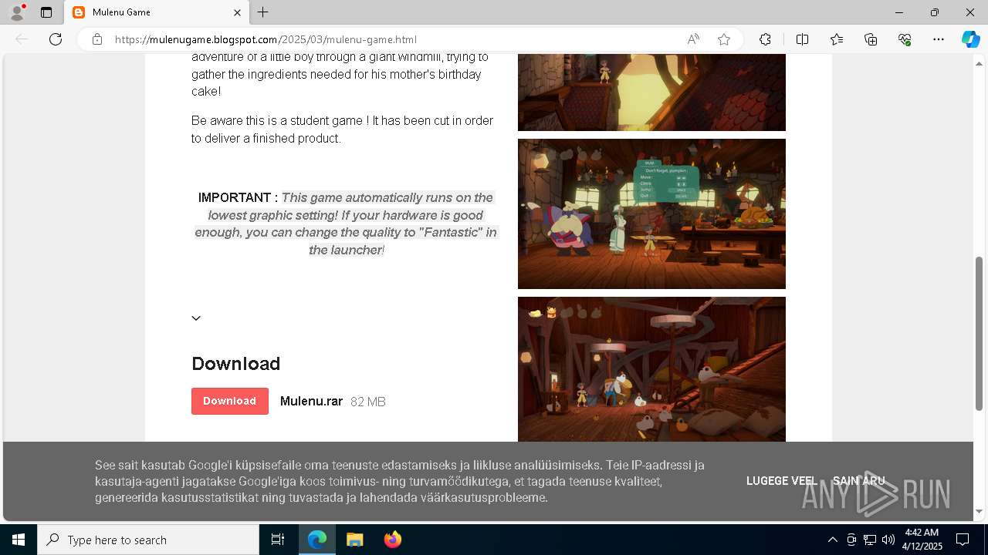The height and width of the screenshot is (555, 988).
Task: Click the taskbar search box
Action: point(148,540)
